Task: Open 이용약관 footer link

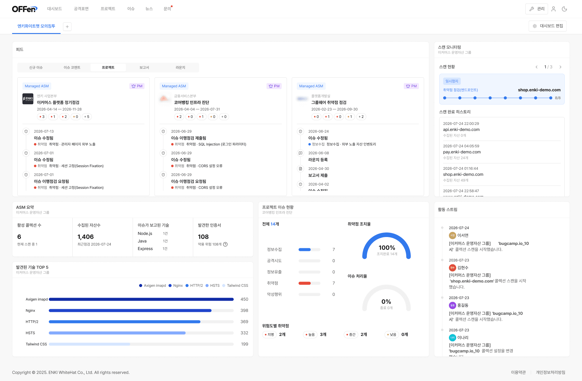Action: click(518, 372)
